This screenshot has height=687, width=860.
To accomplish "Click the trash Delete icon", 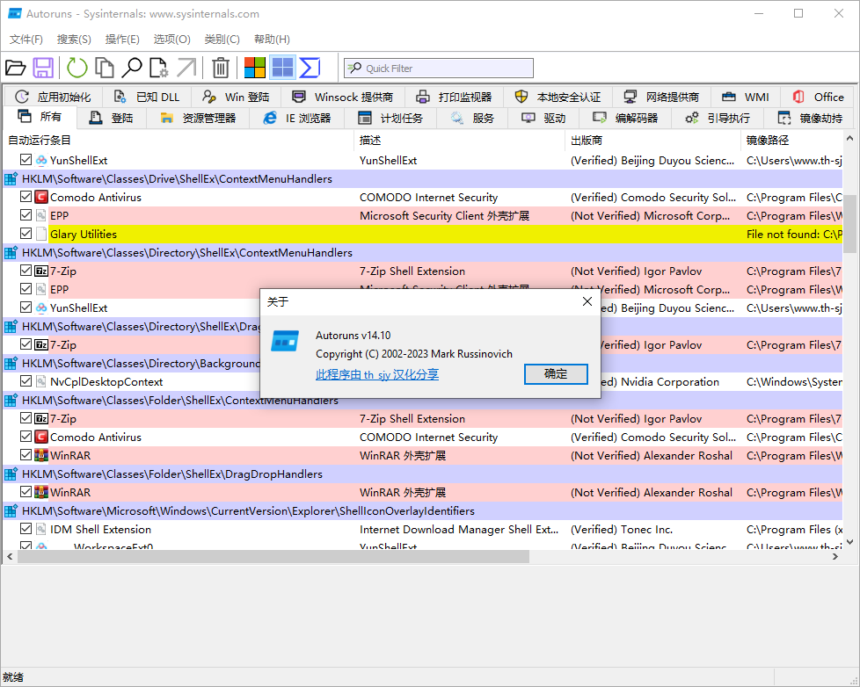I will pyautogui.click(x=221, y=68).
